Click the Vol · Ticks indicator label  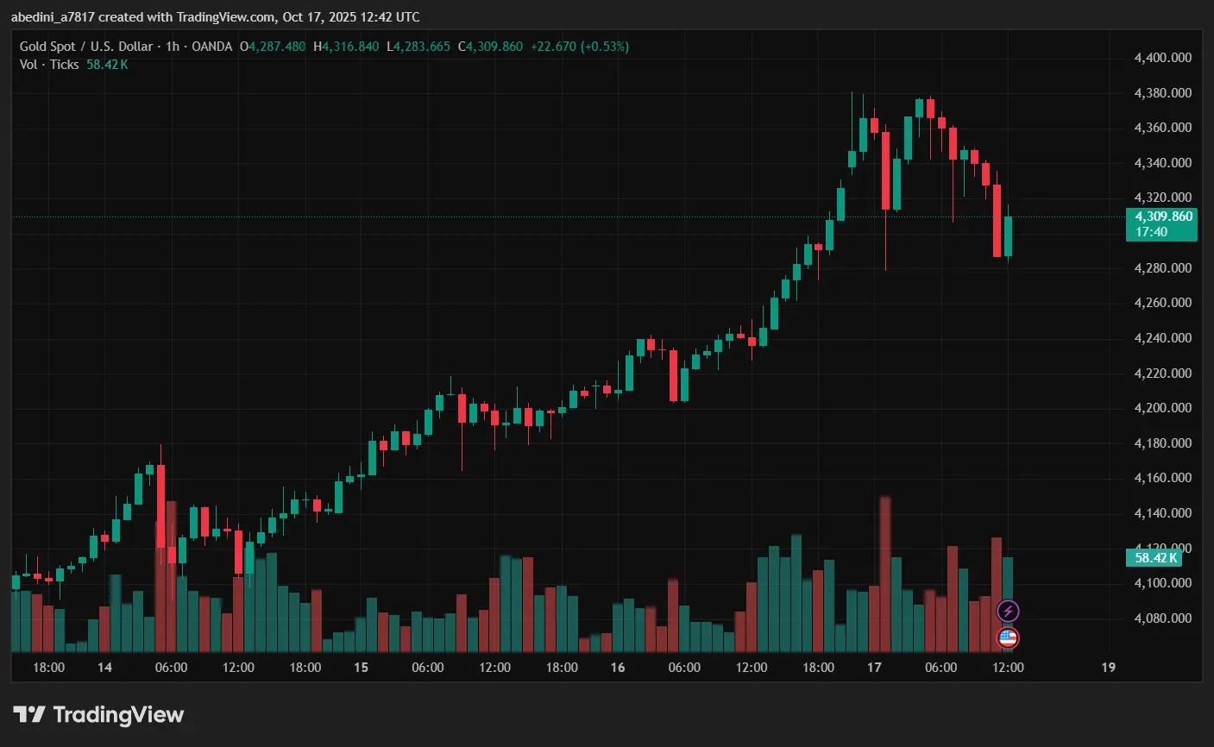[49, 65]
